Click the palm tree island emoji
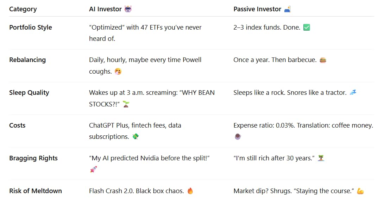This screenshot has height=203, width=384. point(321,158)
